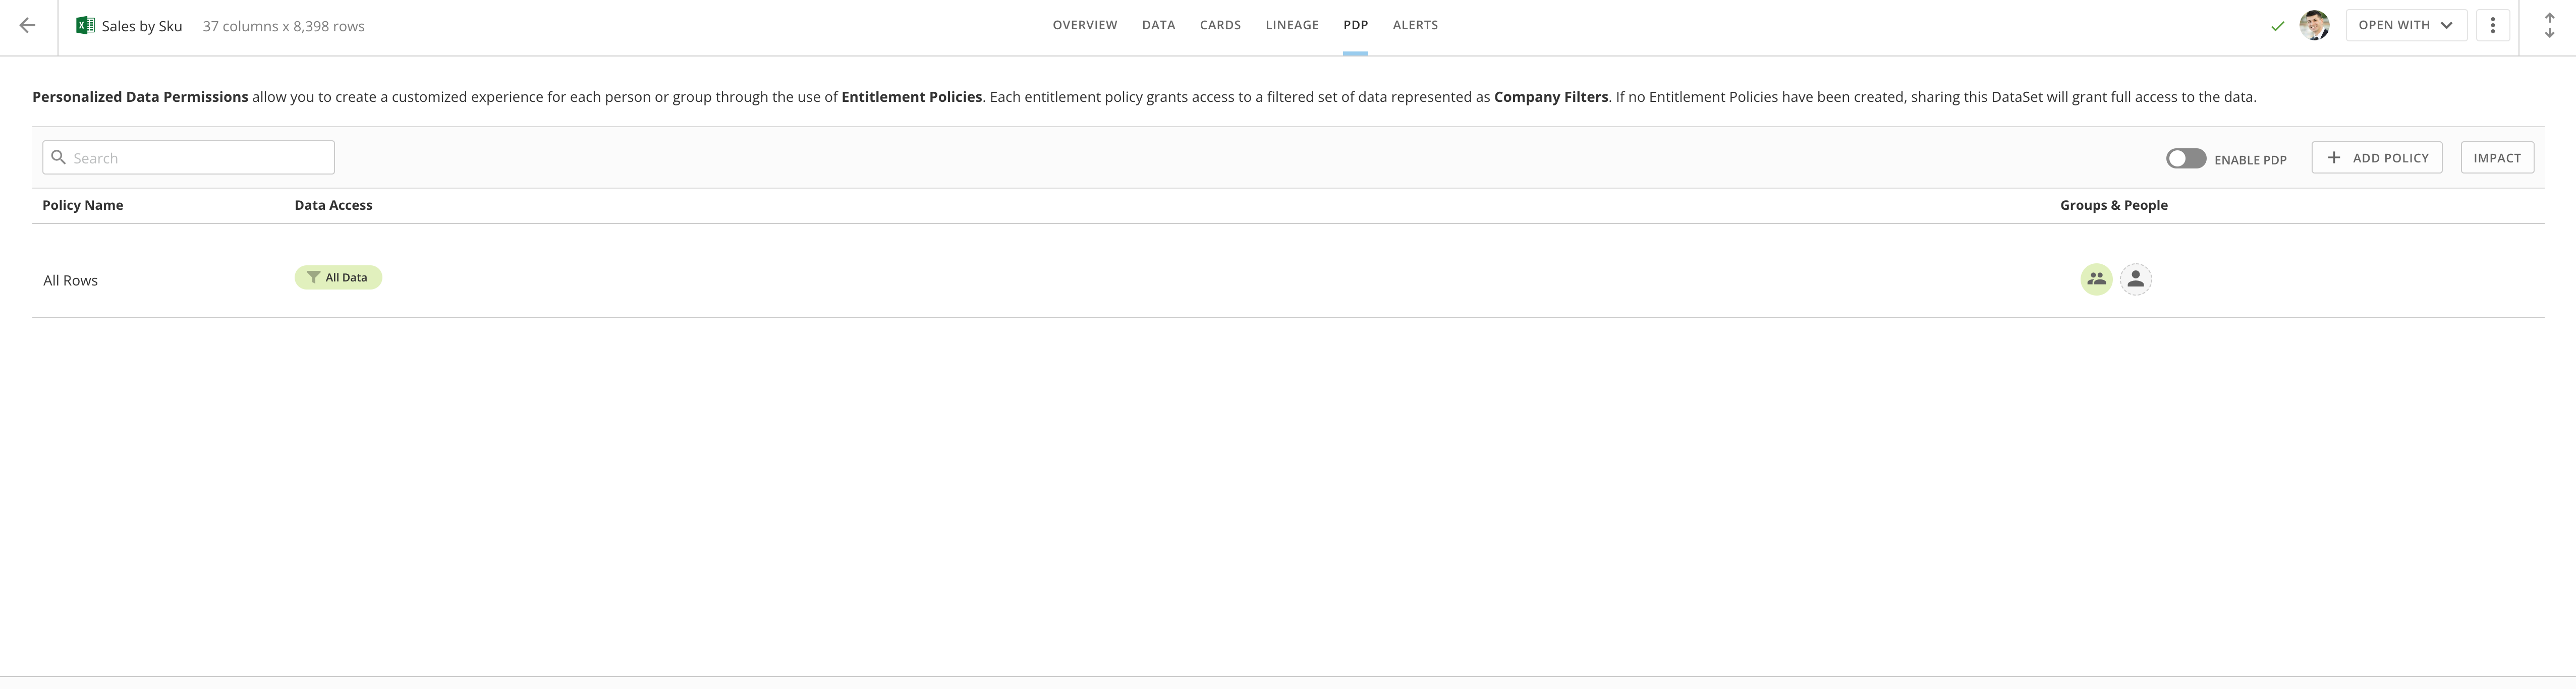
Task: Click the expand/collapse arrows icon
Action: coord(2549,26)
